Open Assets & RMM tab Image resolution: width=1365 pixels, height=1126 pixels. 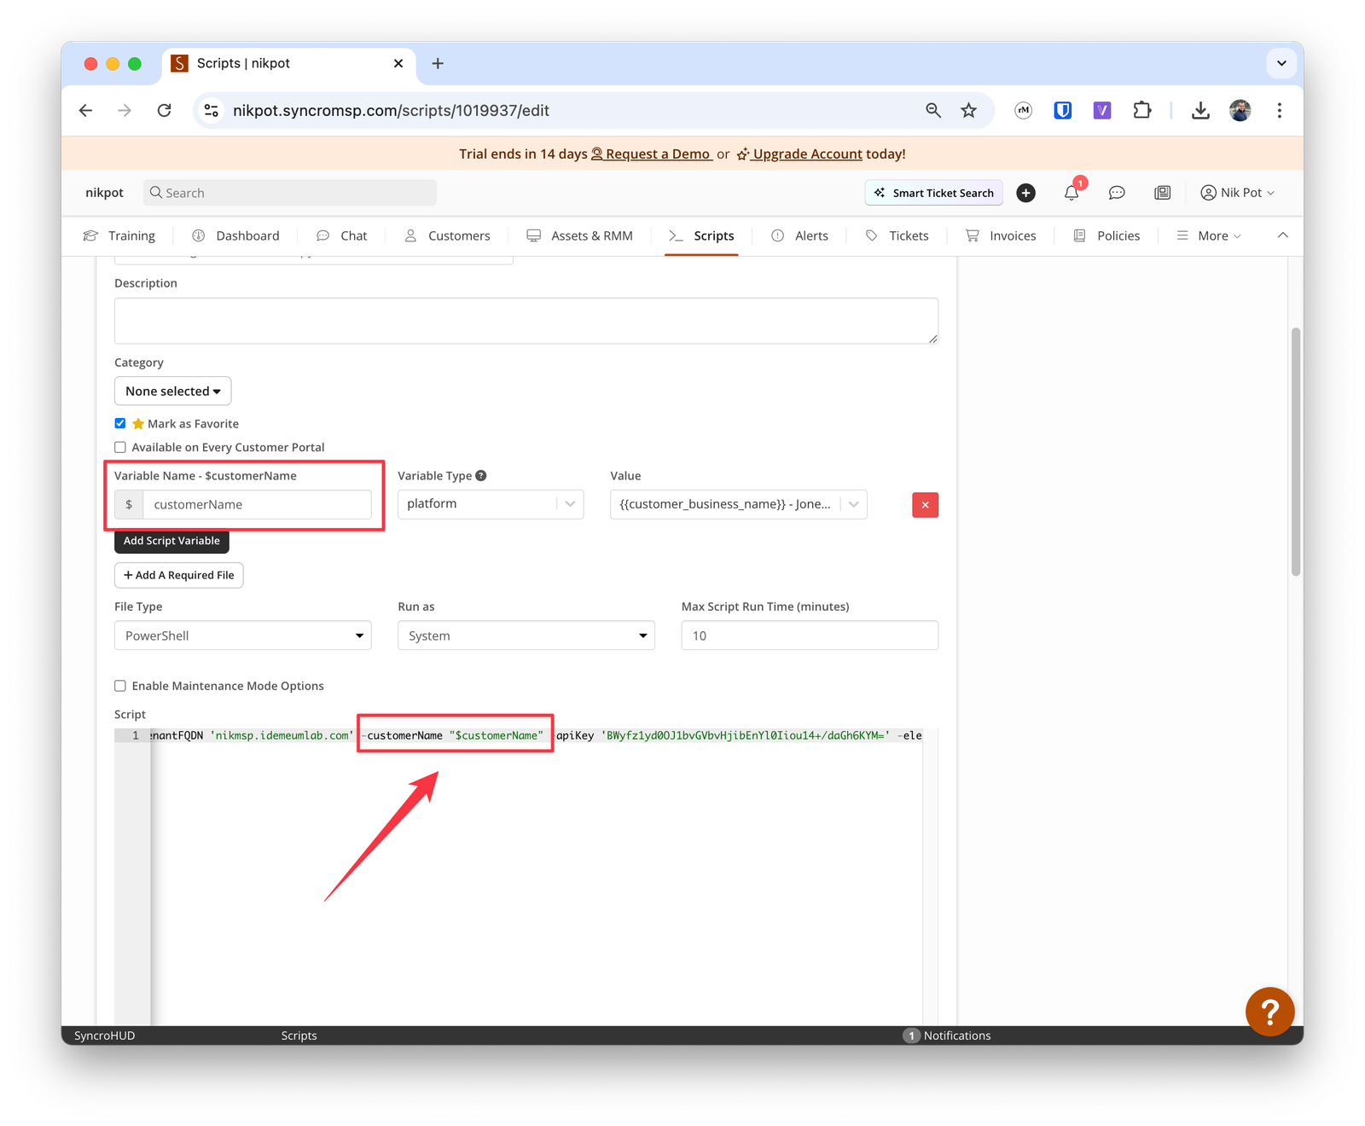[580, 235]
